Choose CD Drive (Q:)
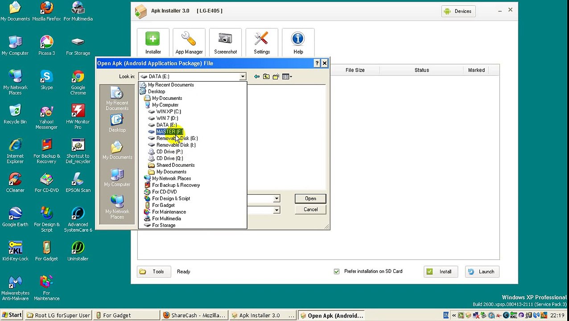 tap(169, 158)
